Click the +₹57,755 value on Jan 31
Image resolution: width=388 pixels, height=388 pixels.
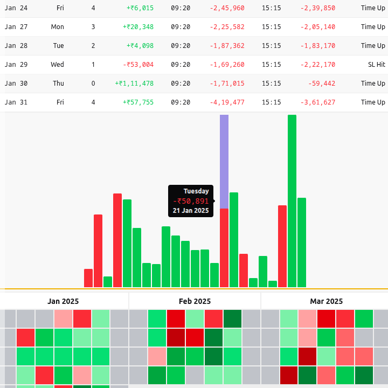tap(138, 102)
